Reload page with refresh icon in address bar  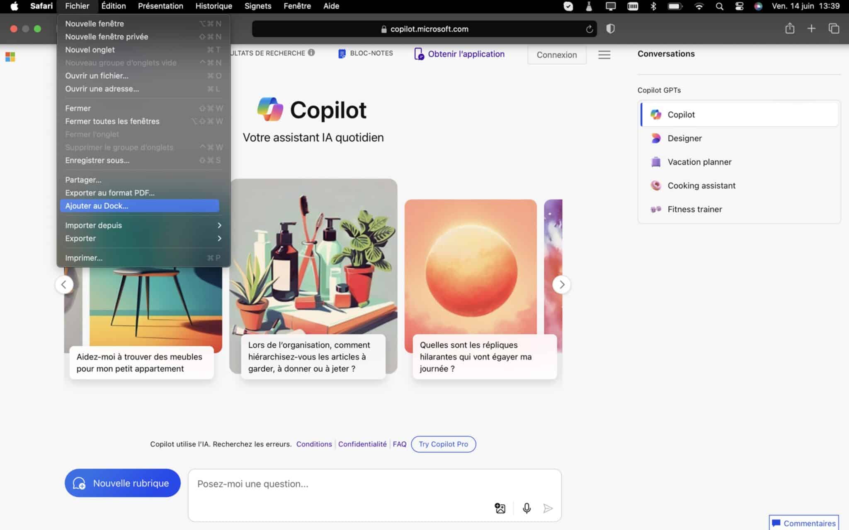click(589, 29)
